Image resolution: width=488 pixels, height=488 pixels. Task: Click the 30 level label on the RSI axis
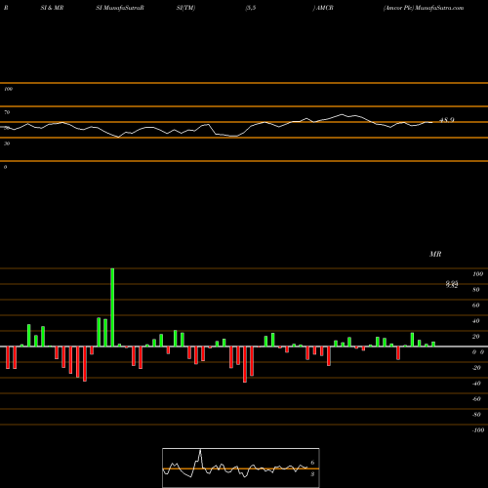coord(7,143)
